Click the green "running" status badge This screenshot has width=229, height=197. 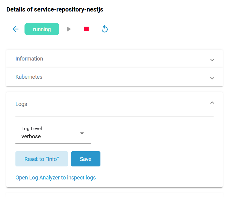[42, 29]
